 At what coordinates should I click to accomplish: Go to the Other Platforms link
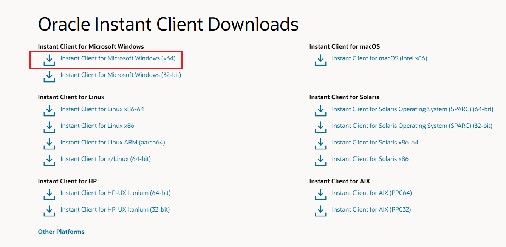(61, 232)
